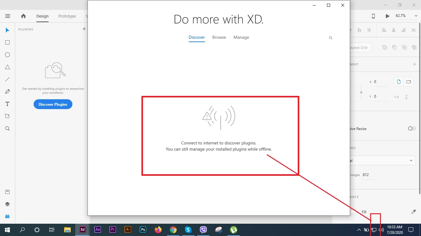Click the Intersect boolean operation icon
The height and width of the screenshot is (236, 421).
coord(404,47)
